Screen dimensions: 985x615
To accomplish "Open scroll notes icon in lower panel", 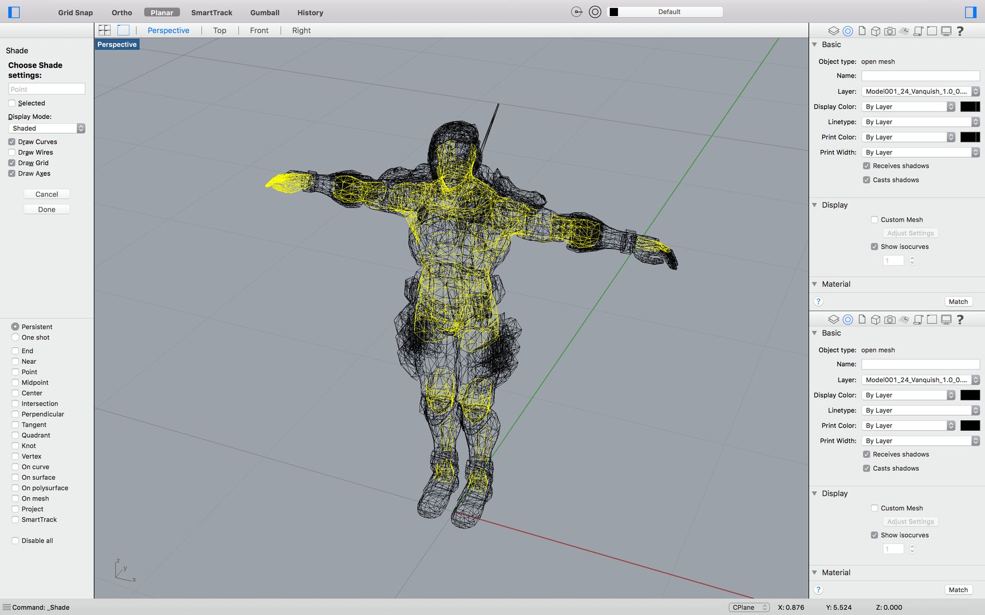I will [x=918, y=319].
